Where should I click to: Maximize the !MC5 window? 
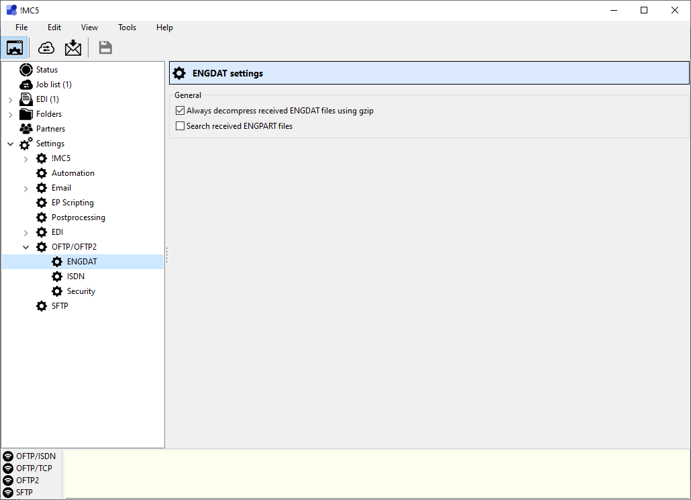point(644,10)
